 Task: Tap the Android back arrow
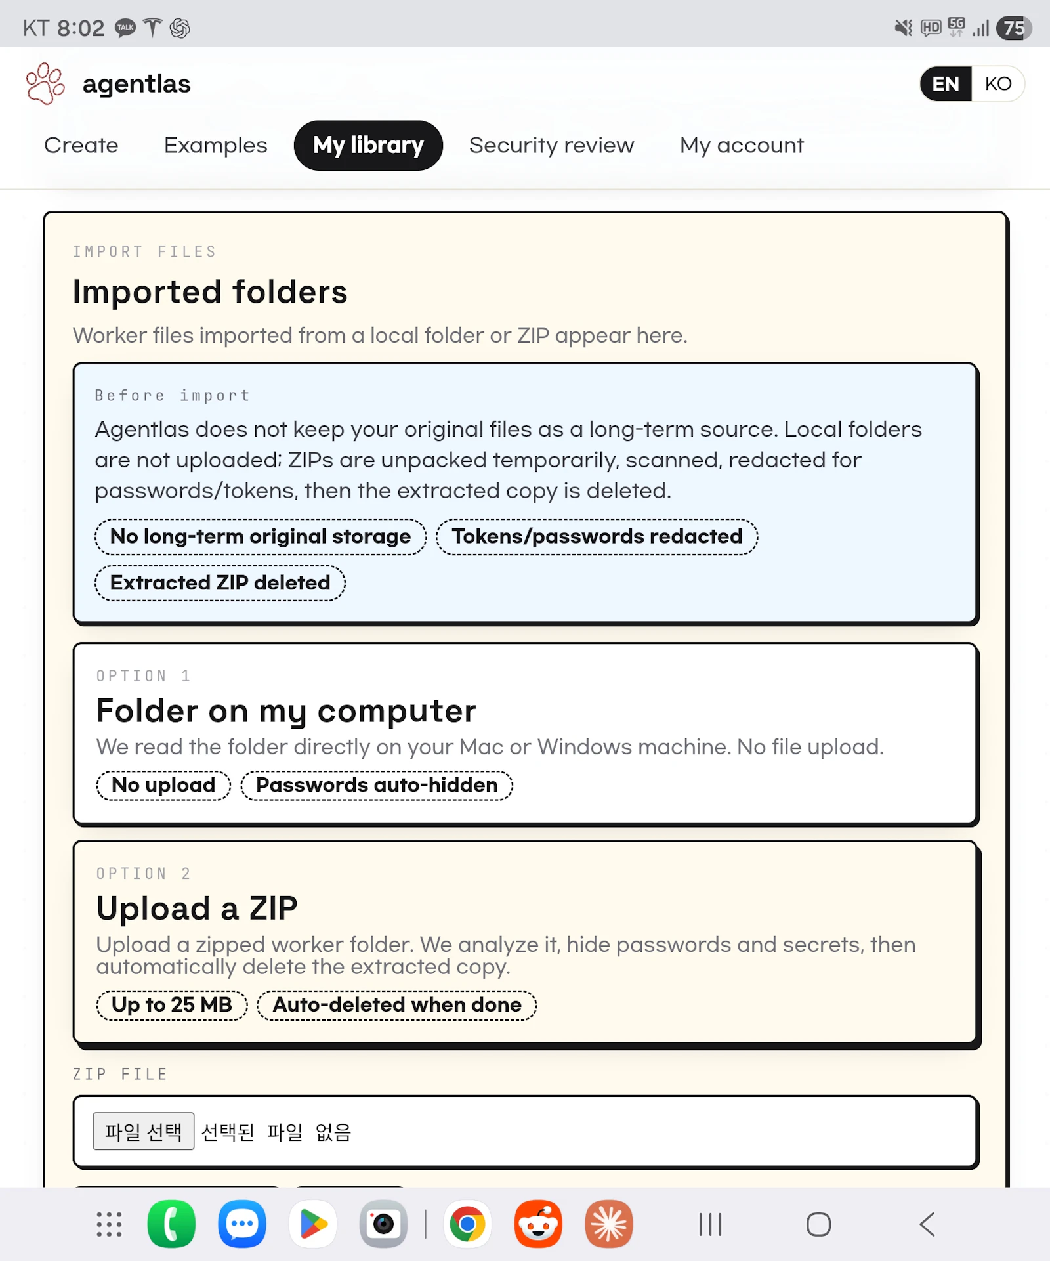[x=927, y=1224]
